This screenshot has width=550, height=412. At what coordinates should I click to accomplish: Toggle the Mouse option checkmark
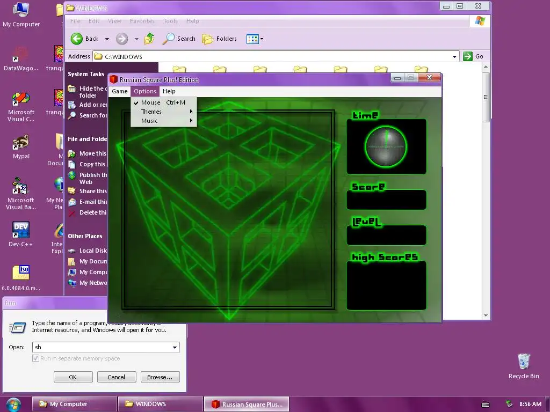tap(136, 102)
